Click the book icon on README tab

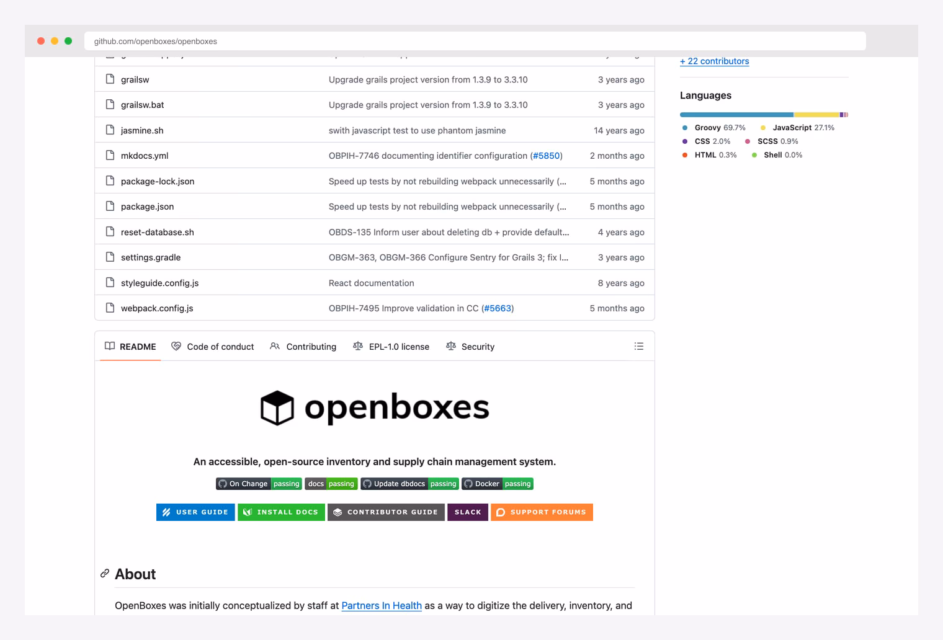click(110, 346)
